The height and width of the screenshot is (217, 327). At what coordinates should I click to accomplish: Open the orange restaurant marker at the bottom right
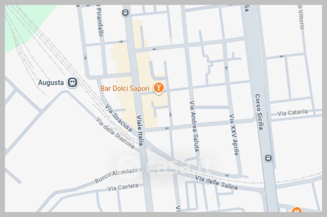(297, 210)
